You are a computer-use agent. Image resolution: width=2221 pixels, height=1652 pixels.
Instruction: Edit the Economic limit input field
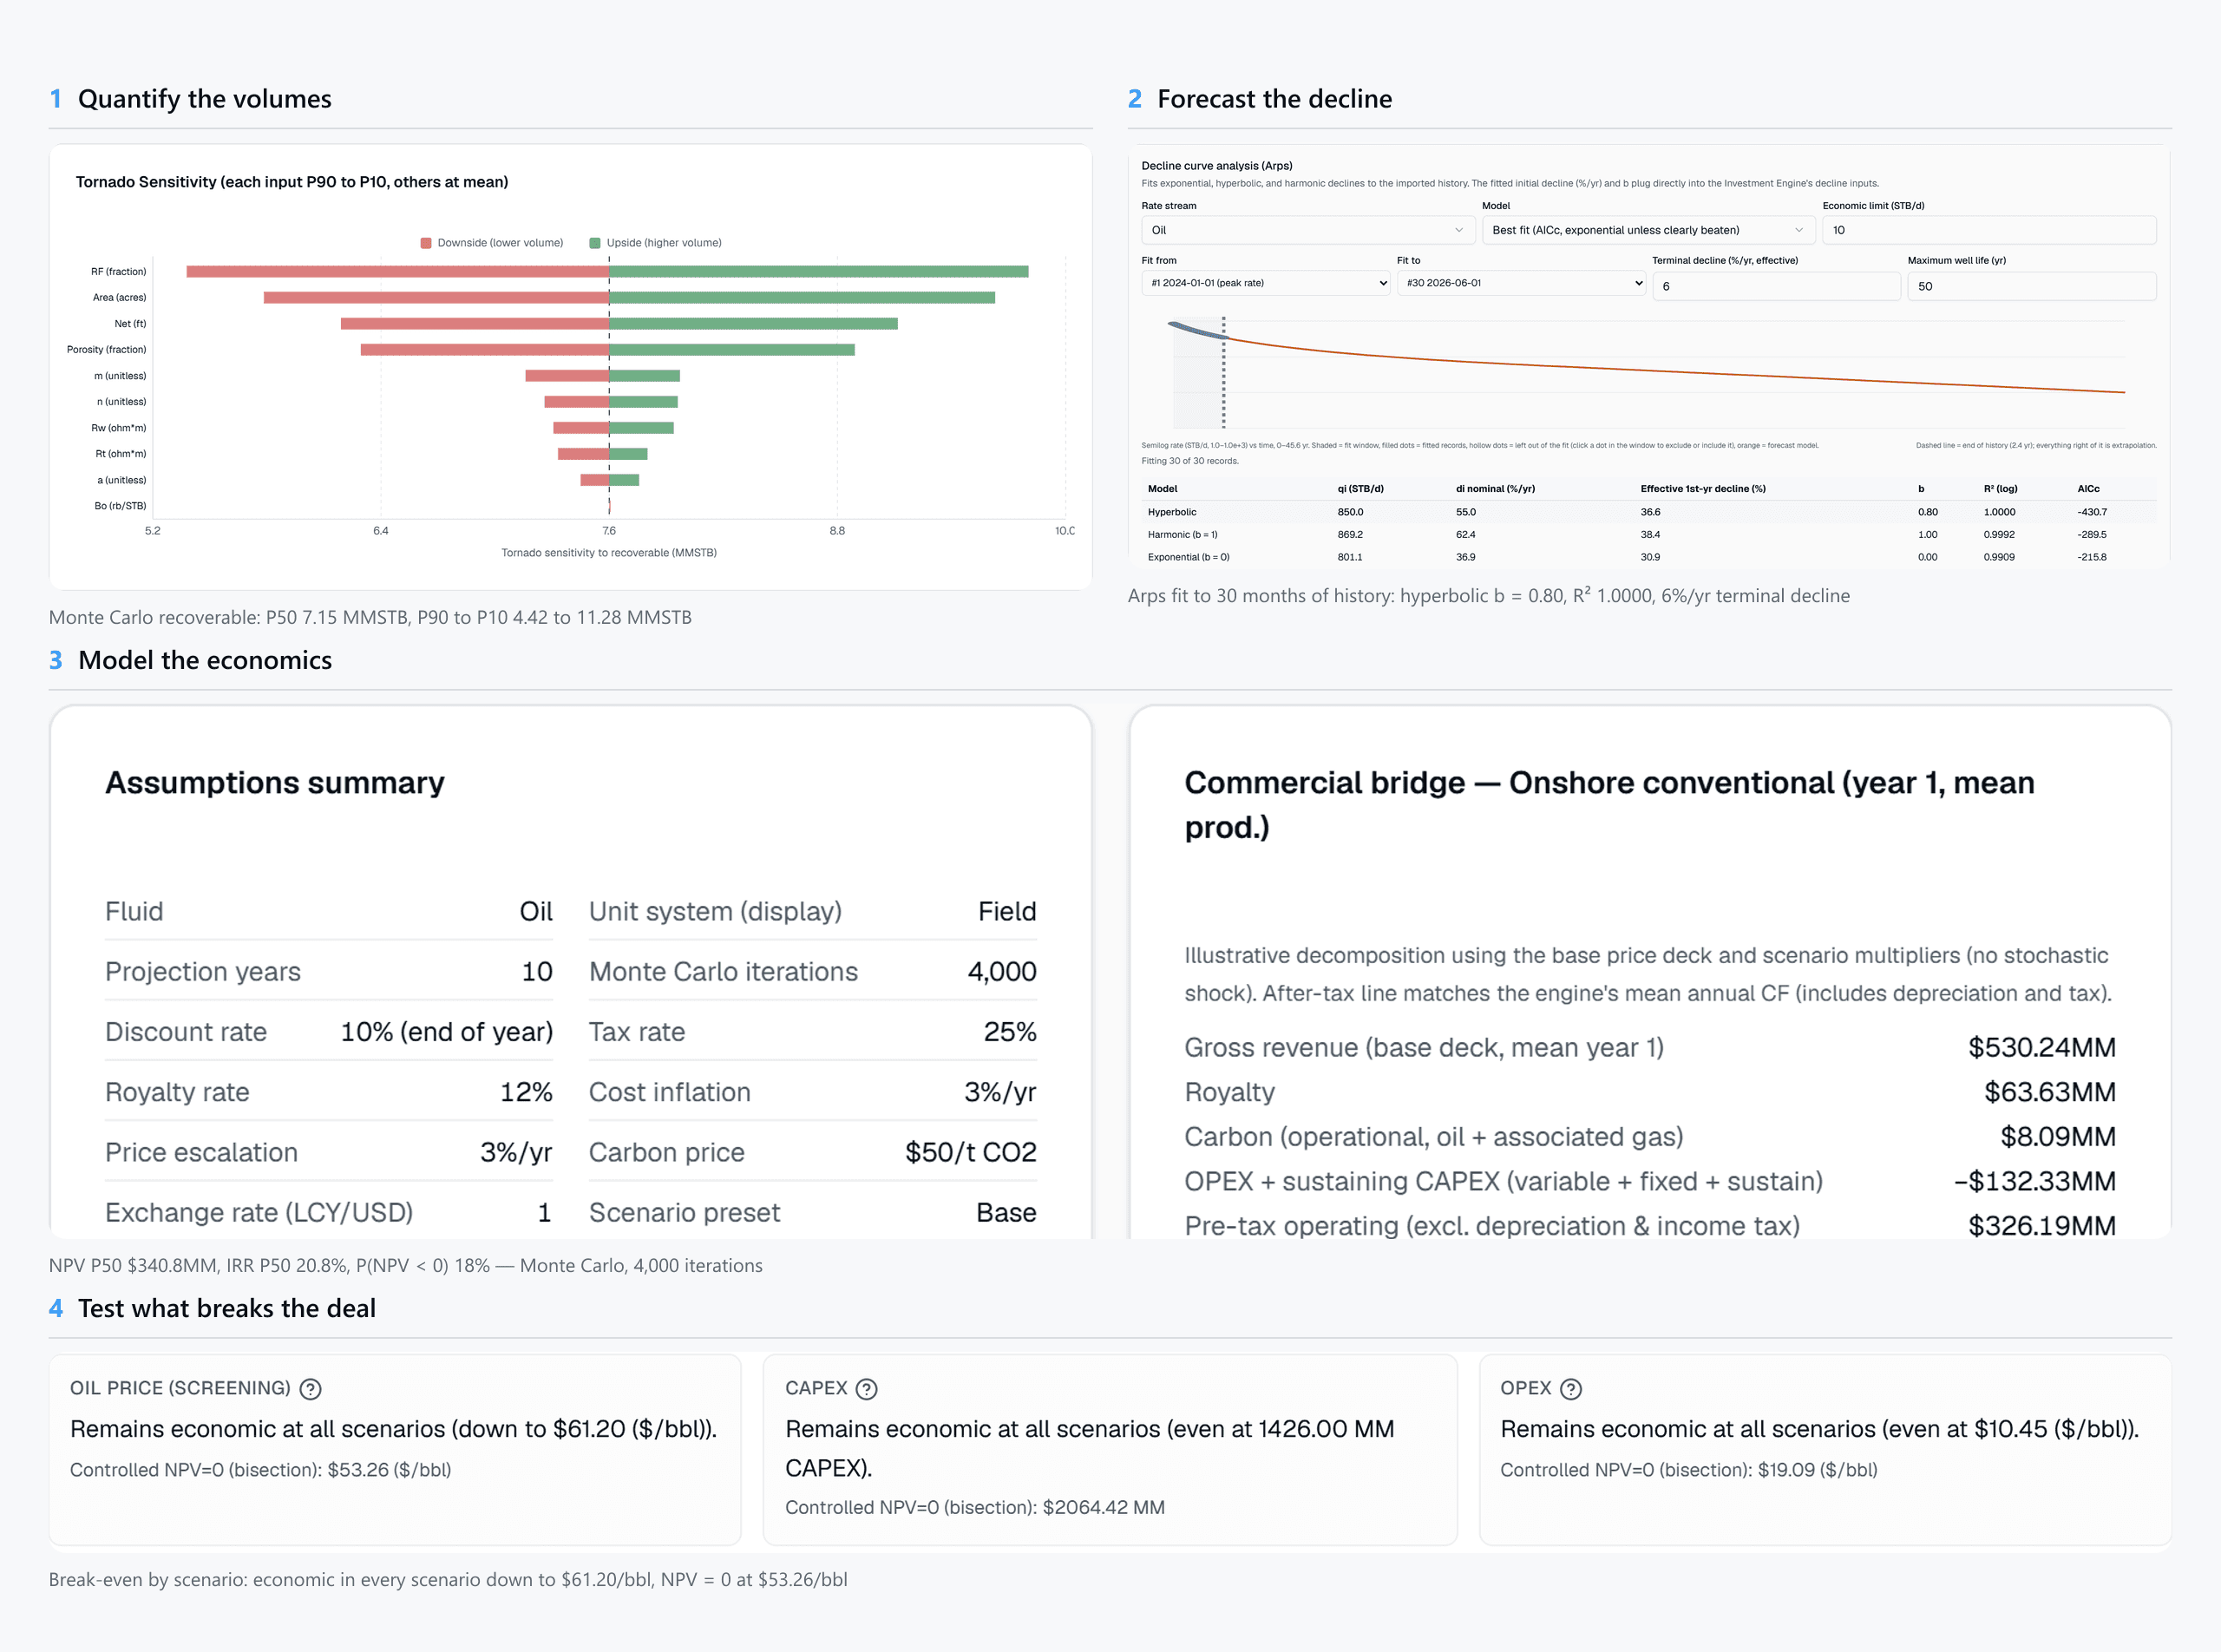[1989, 230]
